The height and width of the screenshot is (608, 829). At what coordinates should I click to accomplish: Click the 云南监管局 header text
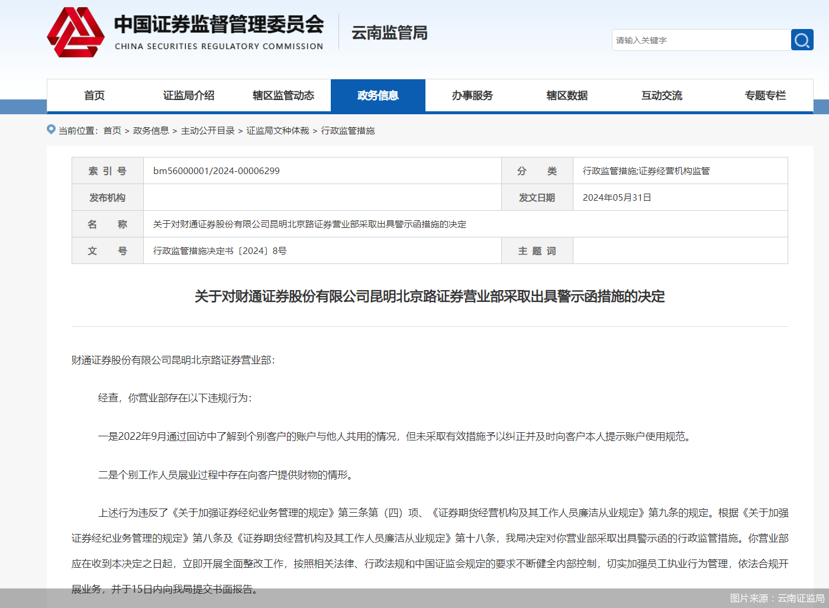coord(389,33)
